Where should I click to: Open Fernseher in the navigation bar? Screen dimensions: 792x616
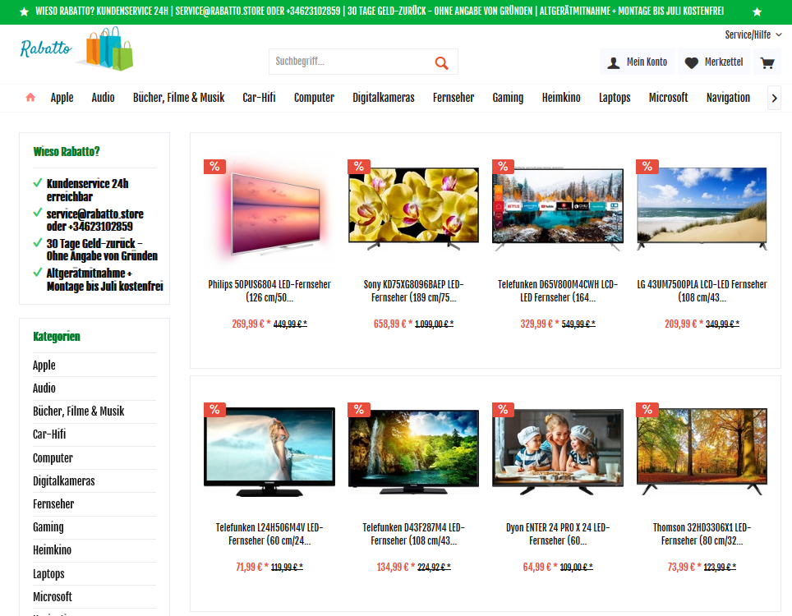click(454, 98)
